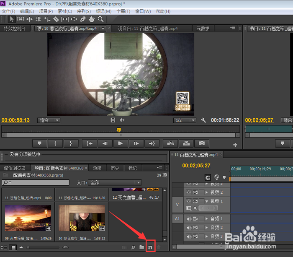This screenshot has height=257, width=293.
Task: Mark Out point in source monitor
Action: [71, 143]
